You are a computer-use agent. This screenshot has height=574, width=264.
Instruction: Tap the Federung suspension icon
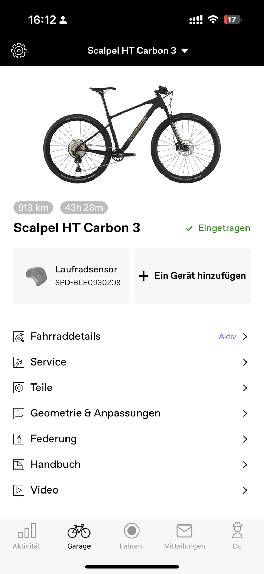coord(19,439)
